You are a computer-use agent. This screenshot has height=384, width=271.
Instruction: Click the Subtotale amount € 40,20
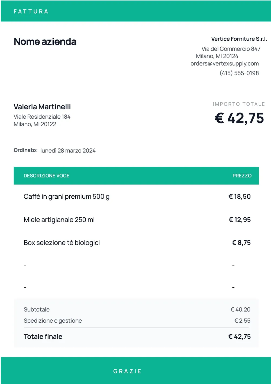pyautogui.click(x=240, y=309)
